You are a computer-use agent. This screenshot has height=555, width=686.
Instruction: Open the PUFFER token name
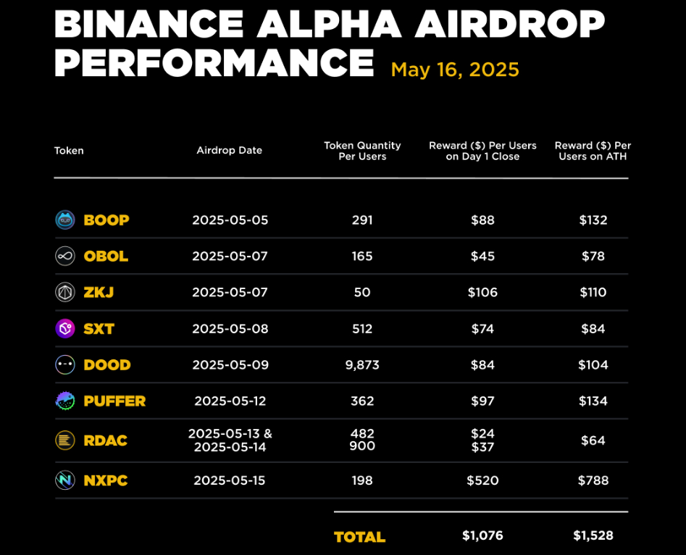pos(114,401)
